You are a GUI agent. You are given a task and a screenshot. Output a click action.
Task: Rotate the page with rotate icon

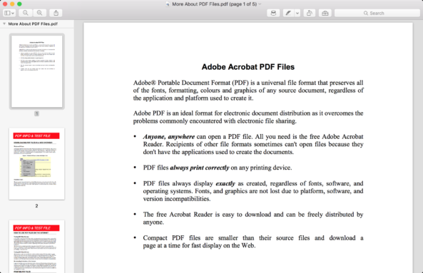point(310,13)
